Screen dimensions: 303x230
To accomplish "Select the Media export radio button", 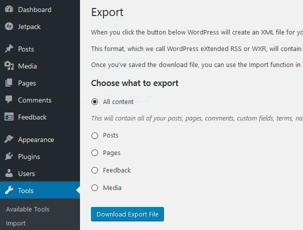I will (94, 187).
